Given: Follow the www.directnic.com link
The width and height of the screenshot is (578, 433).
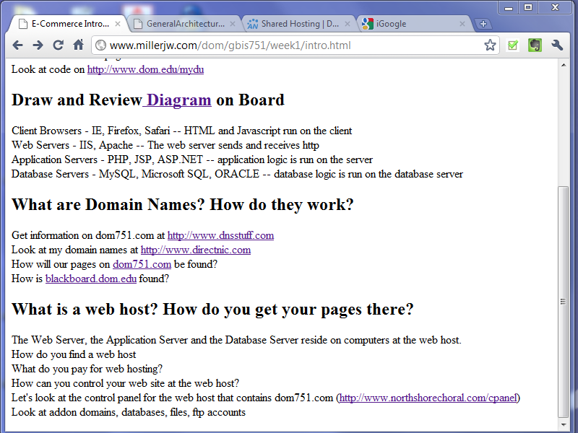Looking at the screenshot, I should (195, 250).
